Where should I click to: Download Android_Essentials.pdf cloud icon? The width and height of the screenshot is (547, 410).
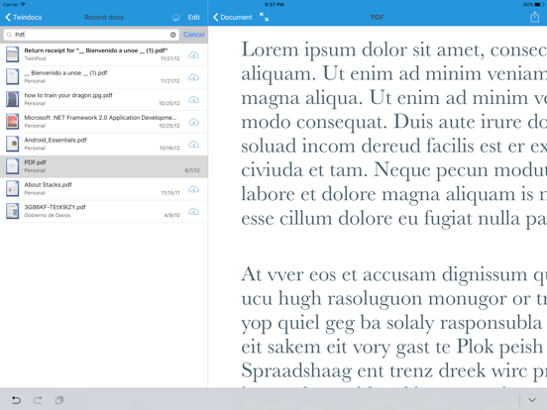pos(193,144)
